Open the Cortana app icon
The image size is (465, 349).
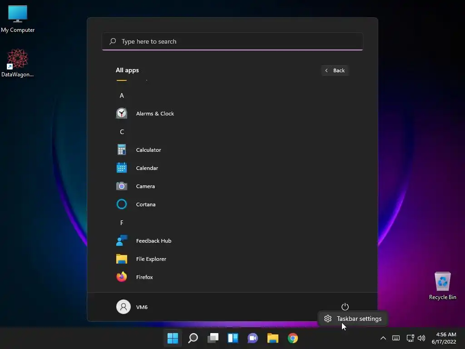(x=122, y=204)
